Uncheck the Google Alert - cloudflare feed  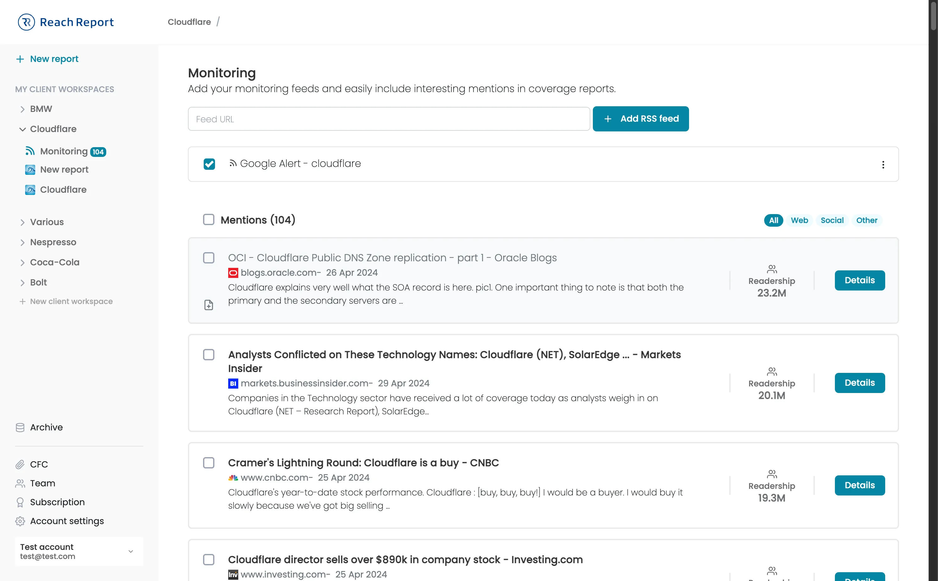coord(209,164)
